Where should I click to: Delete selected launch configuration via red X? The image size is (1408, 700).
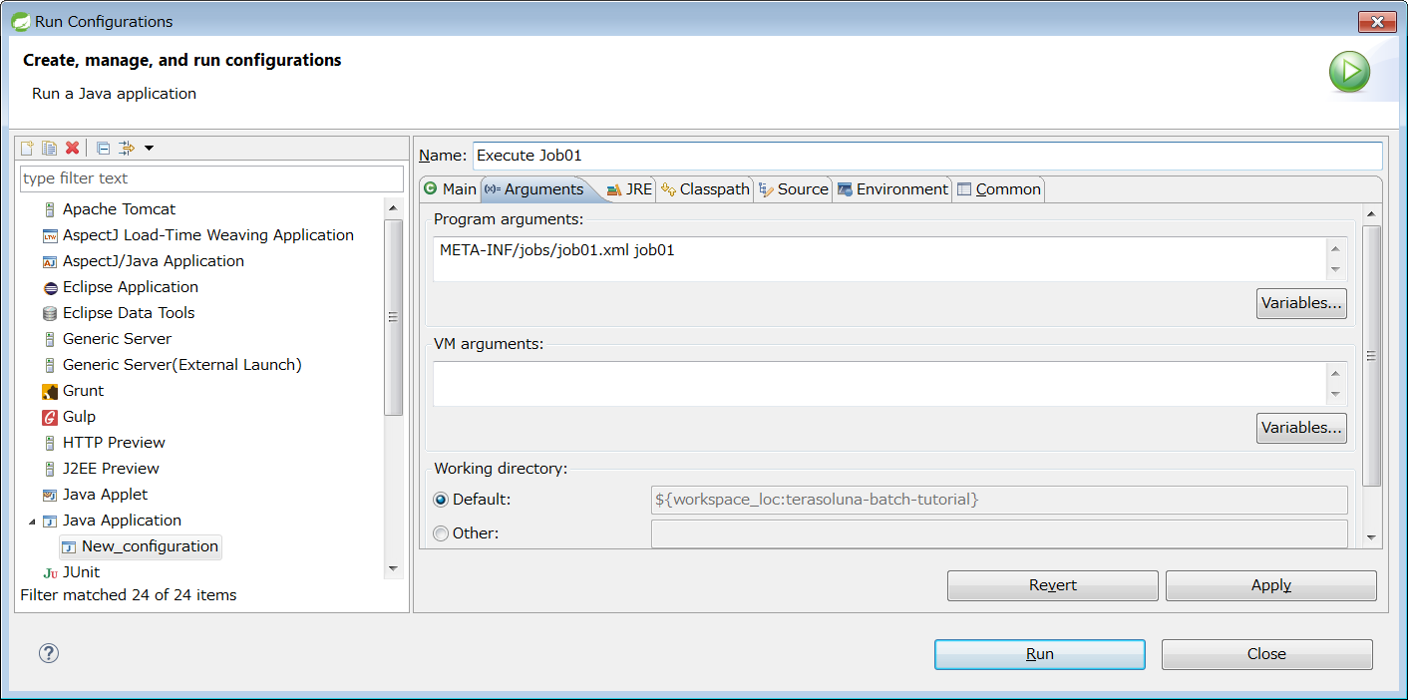(72, 148)
